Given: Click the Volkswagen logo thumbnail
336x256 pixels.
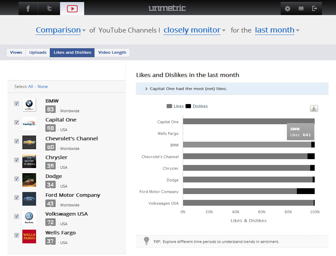Looking at the screenshot, I should click(x=29, y=218).
